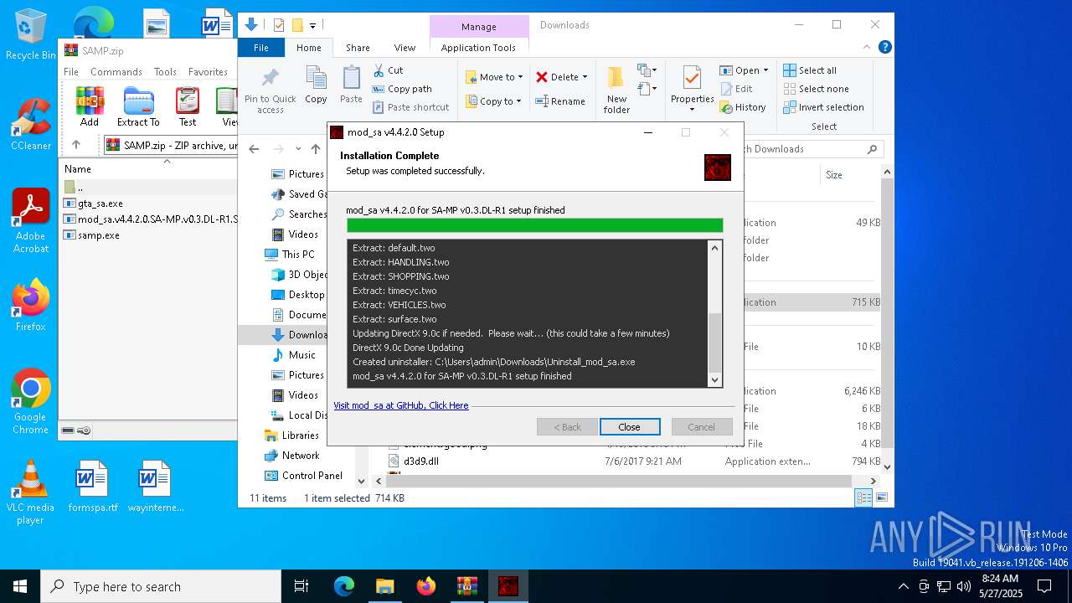Switch to details view icon
The width and height of the screenshot is (1072, 603).
[x=863, y=497]
